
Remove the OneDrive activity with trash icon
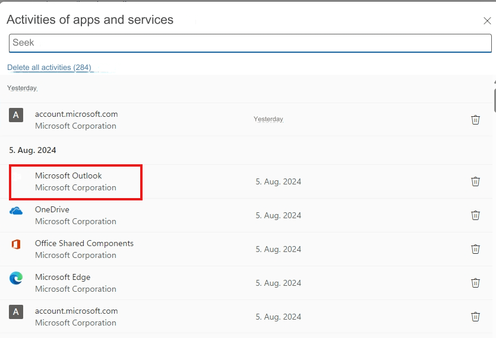pyautogui.click(x=475, y=215)
